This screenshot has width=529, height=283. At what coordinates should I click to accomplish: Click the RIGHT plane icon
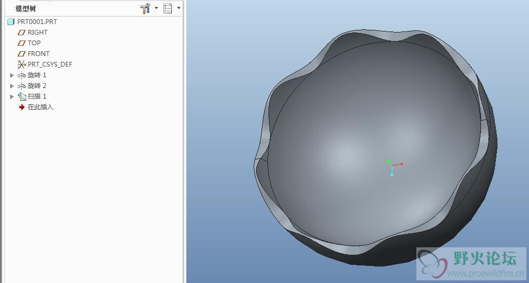[x=21, y=33]
